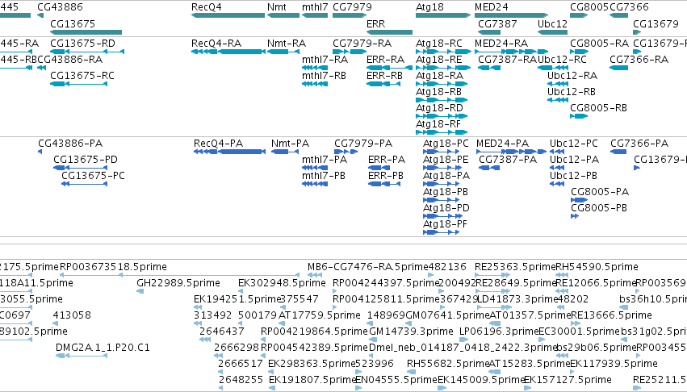
Task: Click the Nmt gene label
Action: click(276, 7)
